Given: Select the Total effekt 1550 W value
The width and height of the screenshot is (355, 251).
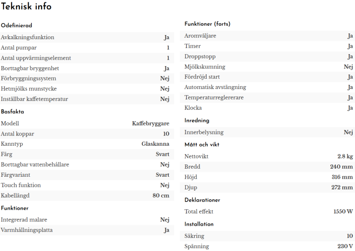Looking at the screenshot, I should [343, 211].
